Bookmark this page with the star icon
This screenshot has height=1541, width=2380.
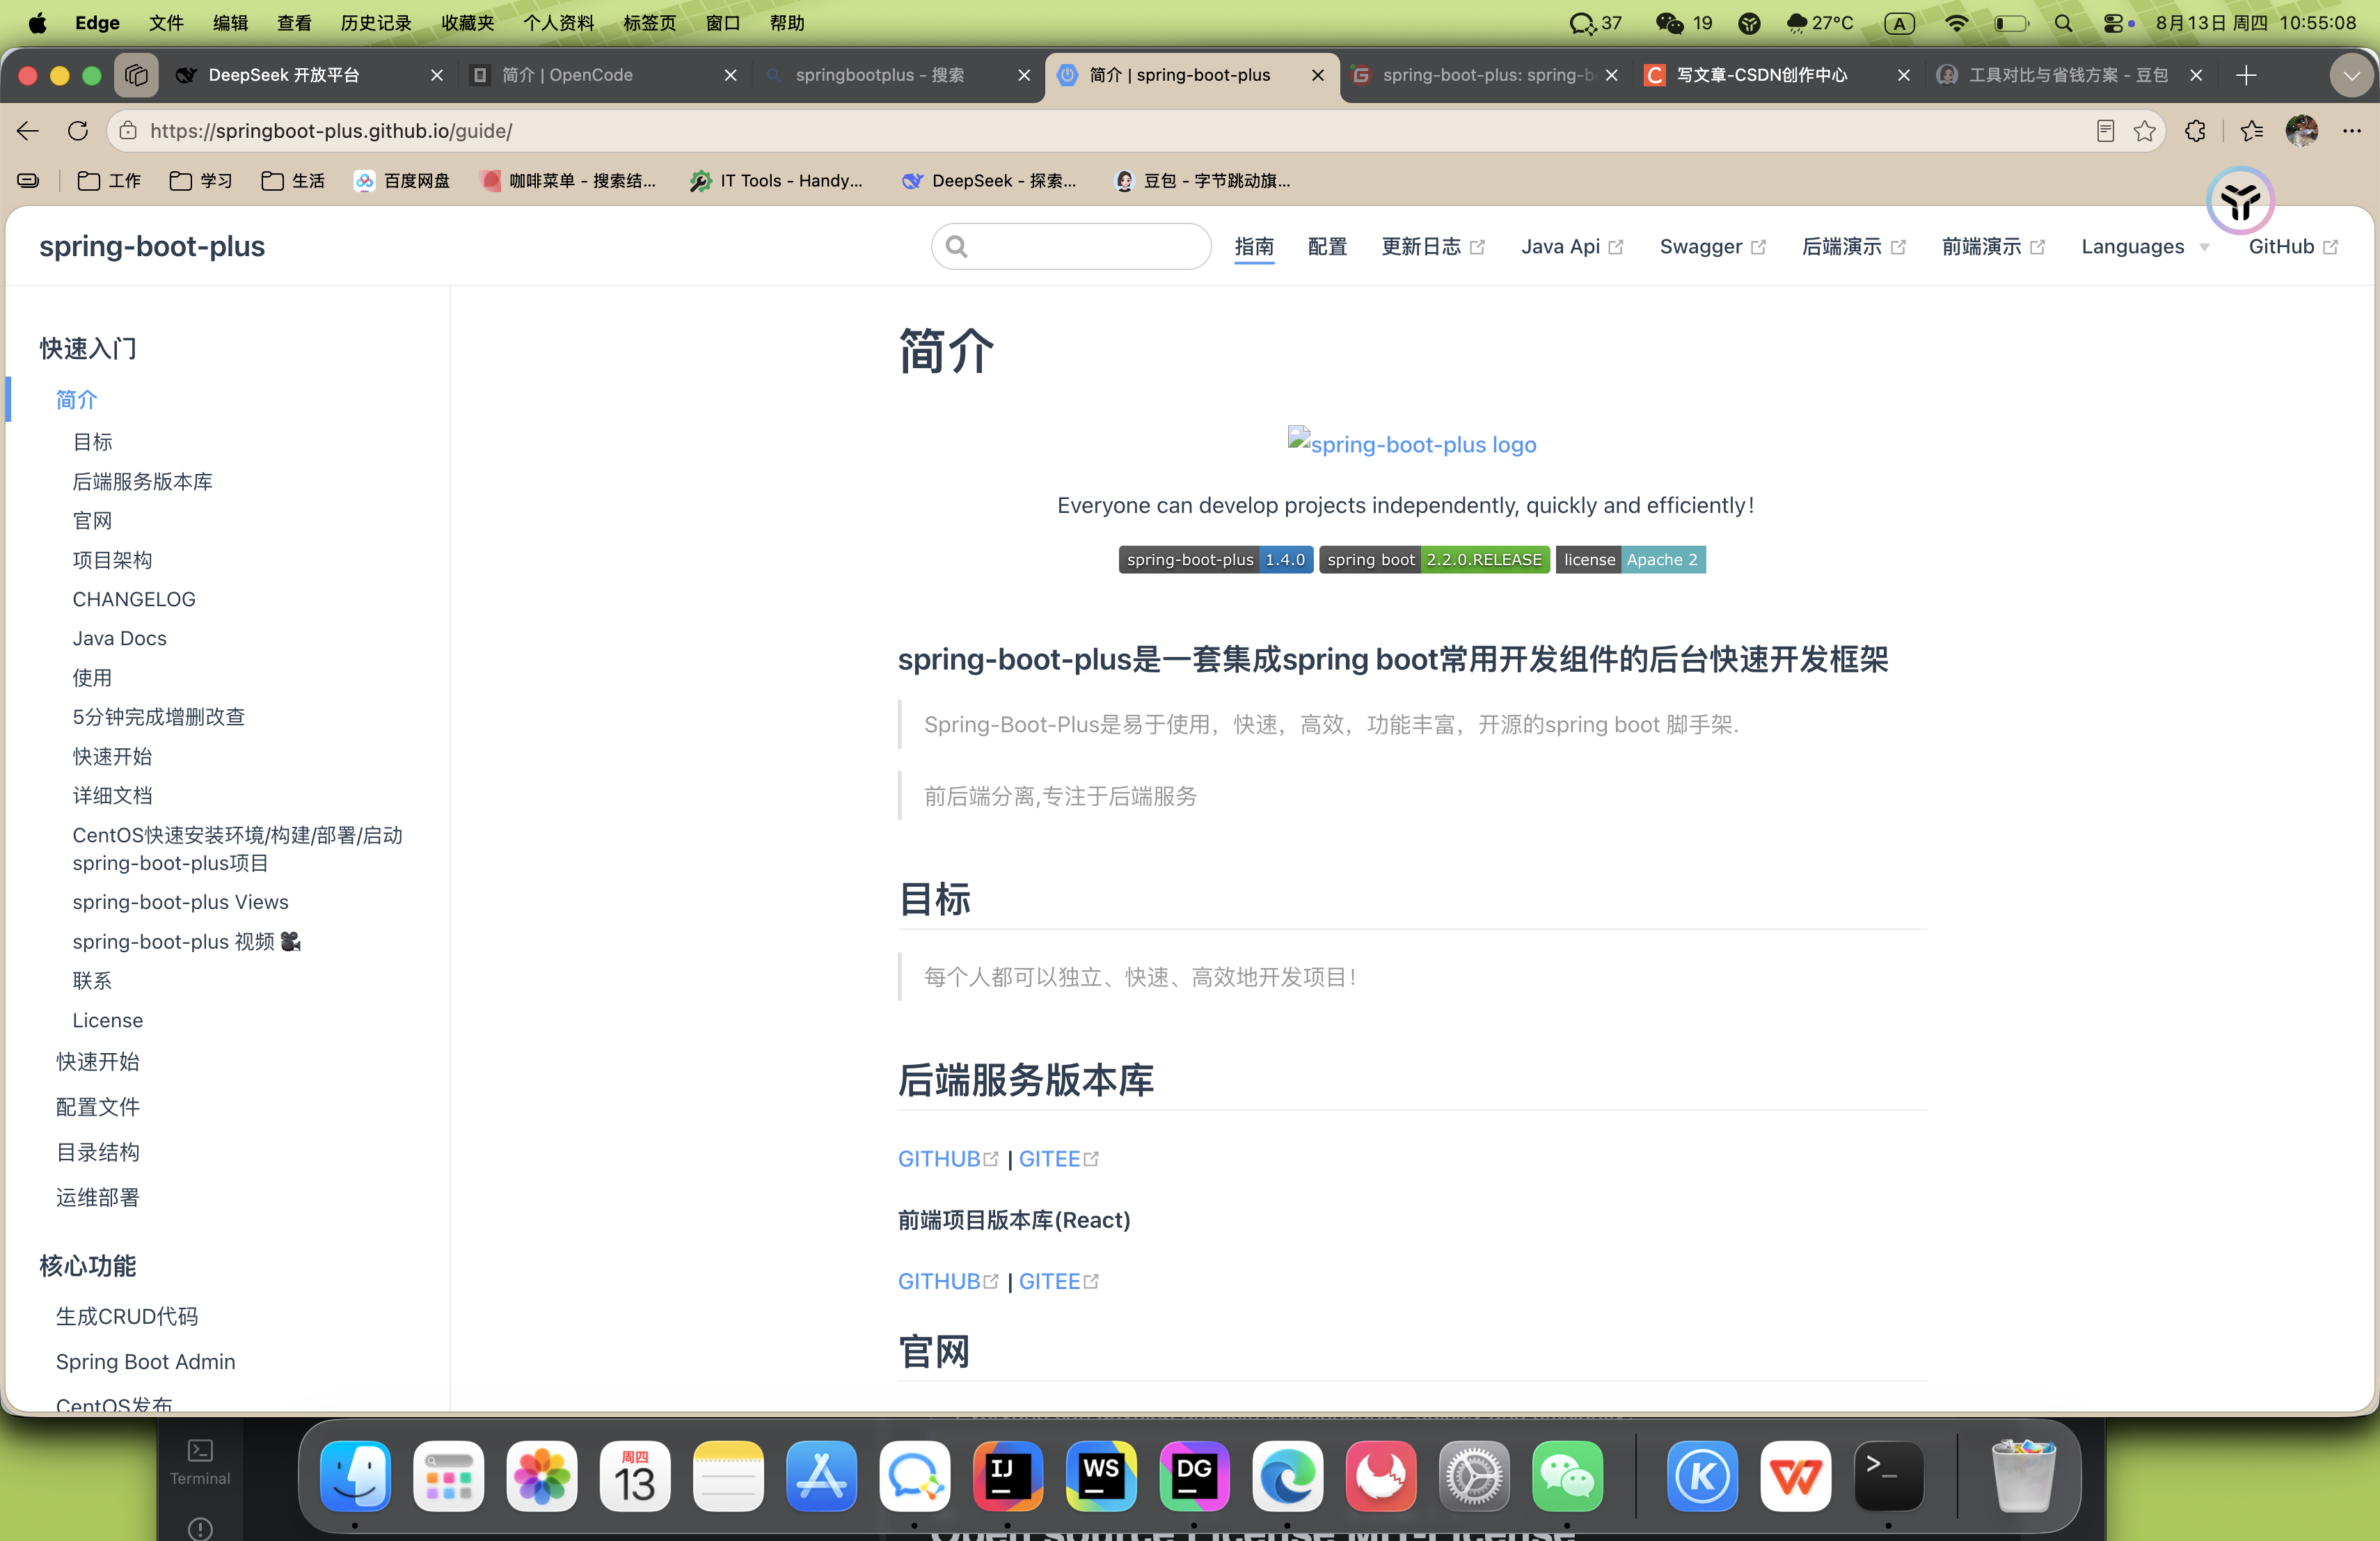(x=2144, y=131)
